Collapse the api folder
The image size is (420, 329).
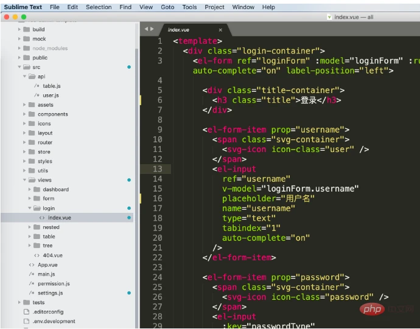coord(24,77)
